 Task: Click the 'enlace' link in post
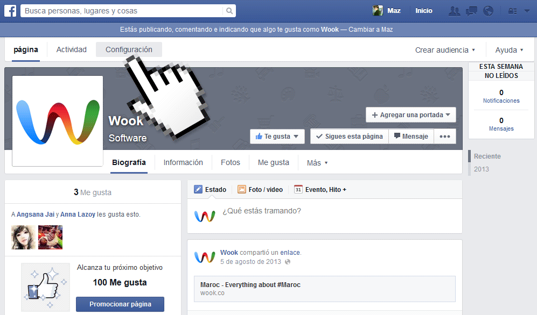[x=290, y=253]
